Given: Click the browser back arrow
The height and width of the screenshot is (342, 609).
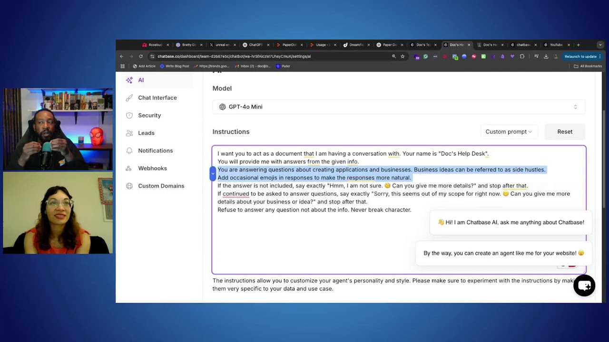Looking at the screenshot, I should point(121,56).
